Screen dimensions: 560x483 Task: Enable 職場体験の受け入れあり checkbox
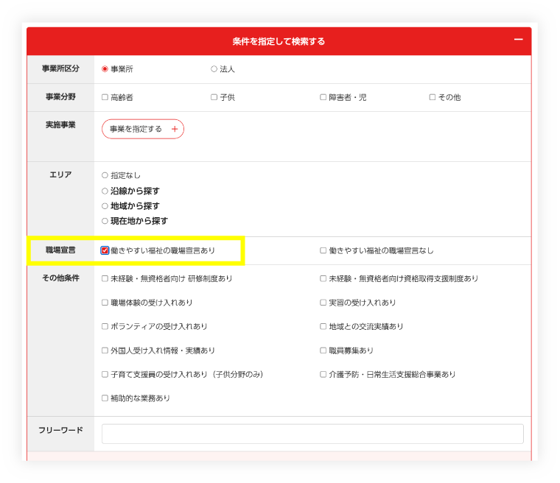tap(105, 303)
